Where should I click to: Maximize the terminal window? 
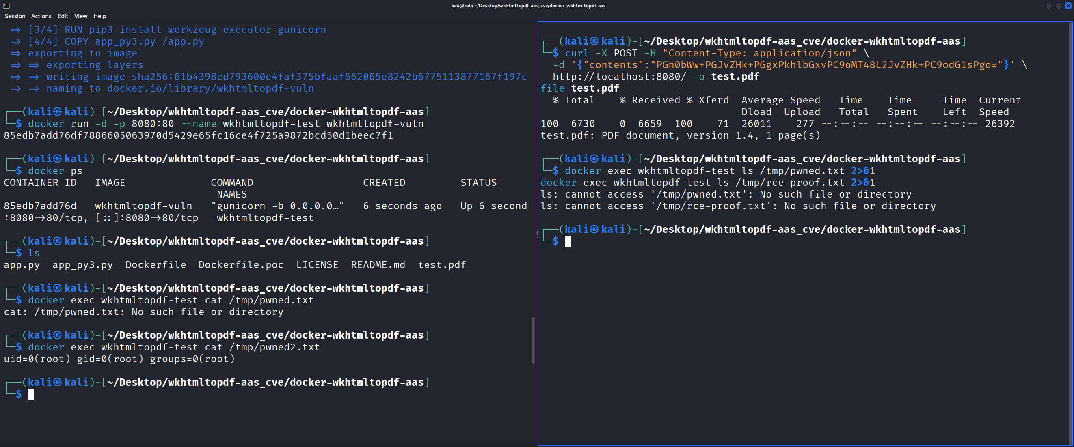[x=1058, y=5]
